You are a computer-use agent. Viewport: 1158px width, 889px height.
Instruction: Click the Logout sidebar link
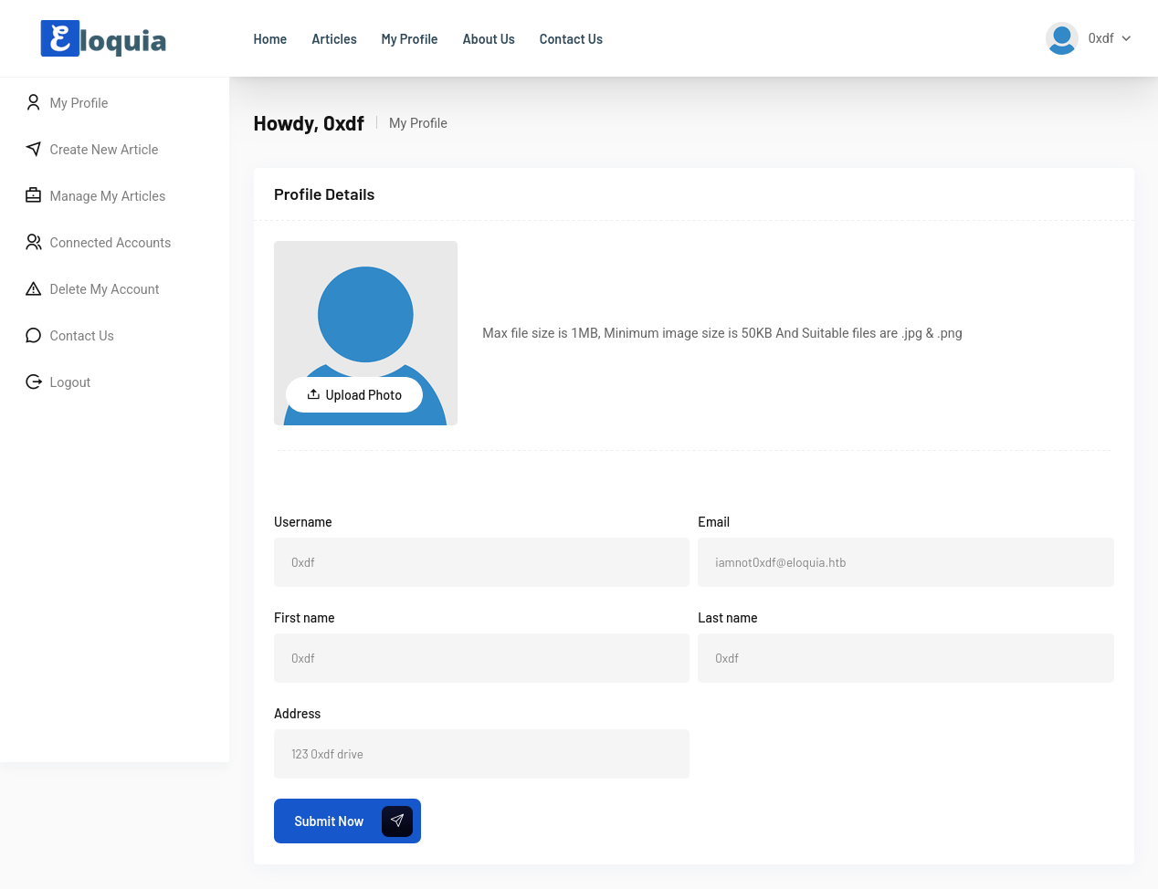[x=70, y=382]
